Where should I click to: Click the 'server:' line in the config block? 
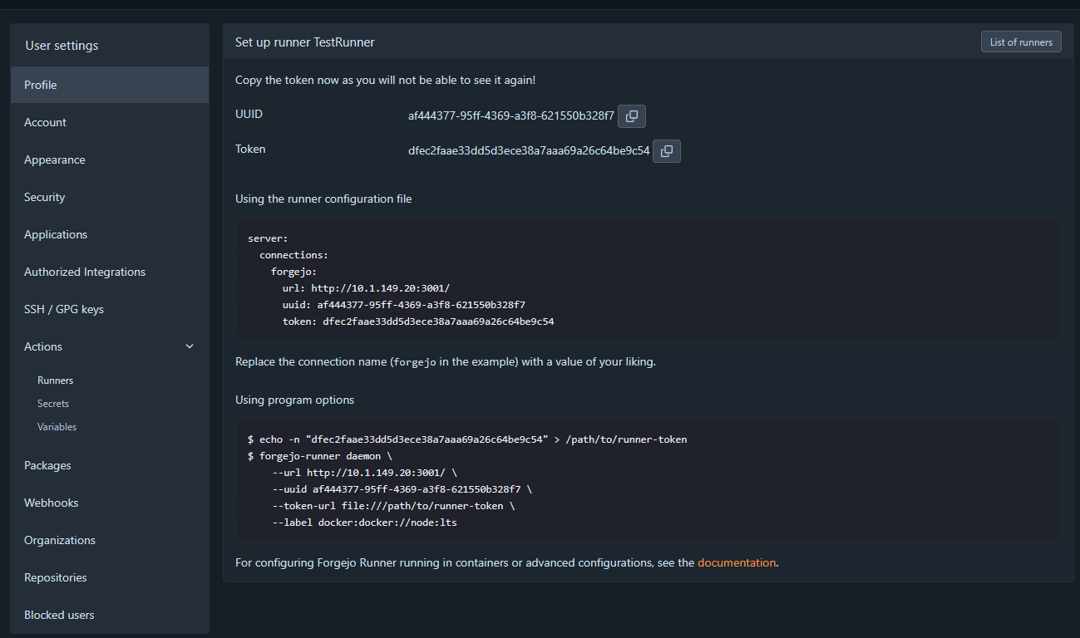tap(268, 238)
